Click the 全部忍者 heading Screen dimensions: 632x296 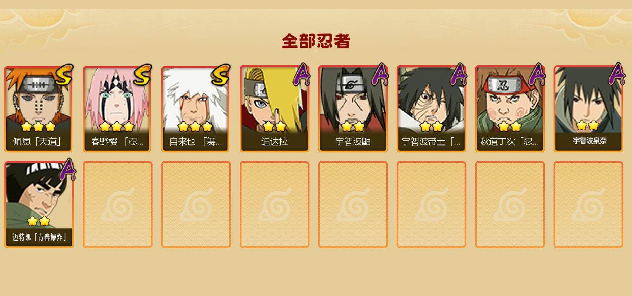[316, 41]
